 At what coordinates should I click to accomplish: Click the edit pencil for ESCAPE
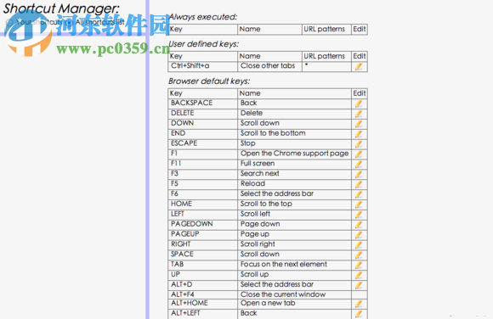pyautogui.click(x=359, y=144)
